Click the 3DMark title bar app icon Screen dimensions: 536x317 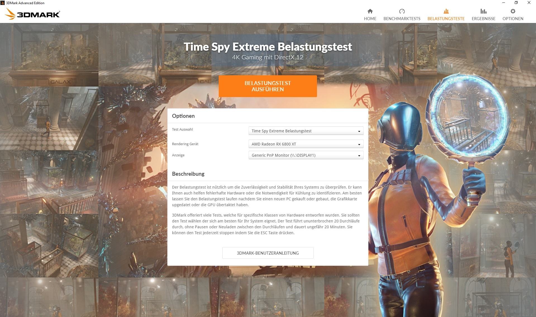(x=3, y=3)
